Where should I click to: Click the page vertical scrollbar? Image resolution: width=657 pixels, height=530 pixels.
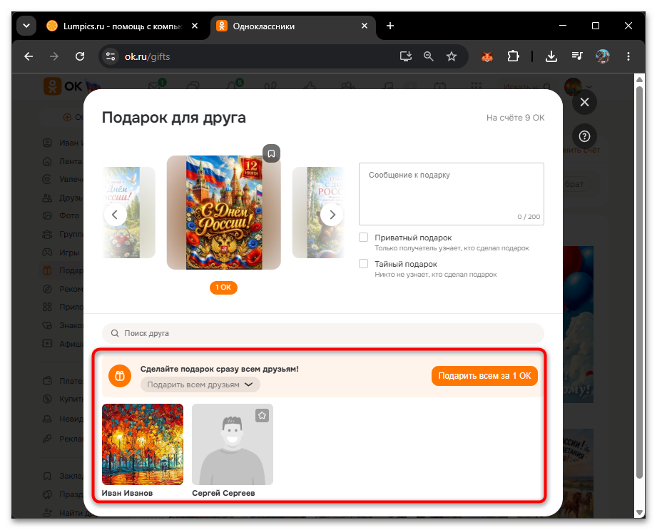pyautogui.click(x=639, y=282)
